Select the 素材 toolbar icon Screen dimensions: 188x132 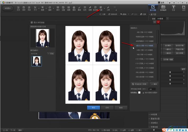point(58,8)
